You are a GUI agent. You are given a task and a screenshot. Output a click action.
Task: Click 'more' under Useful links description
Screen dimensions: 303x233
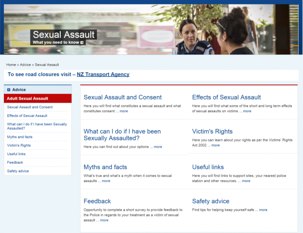(x=246, y=181)
